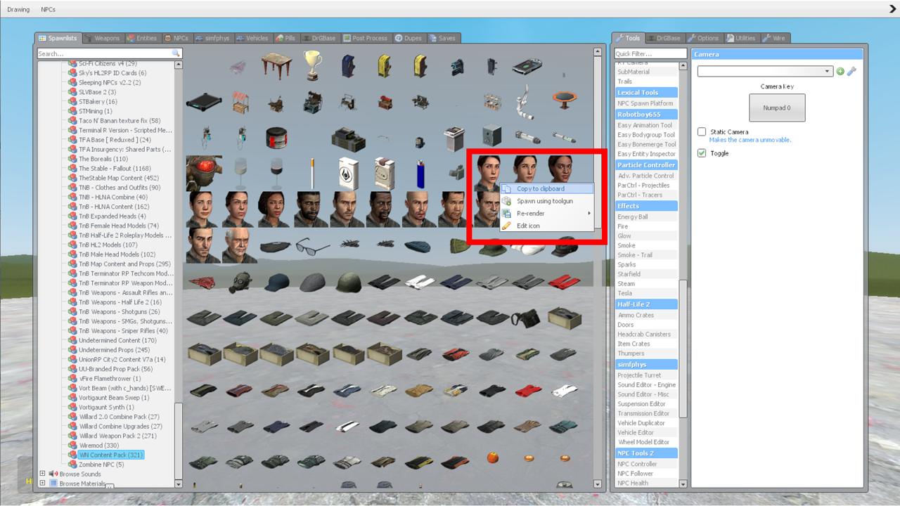Screen dimensions: 900x506
Task: Spawn the red-eyed gas mask head model
Action: click(205, 174)
